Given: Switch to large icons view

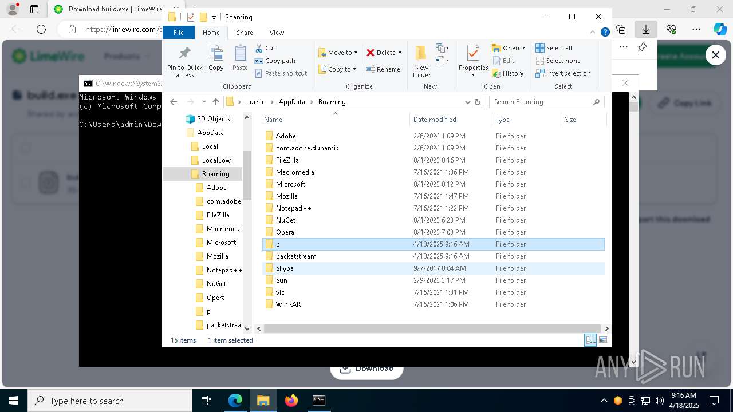Looking at the screenshot, I should tap(602, 340).
